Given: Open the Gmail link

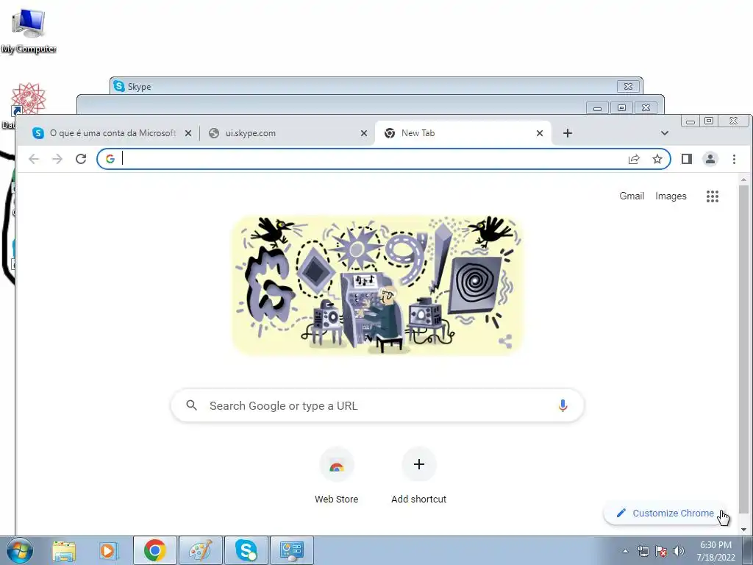Looking at the screenshot, I should pos(632,196).
